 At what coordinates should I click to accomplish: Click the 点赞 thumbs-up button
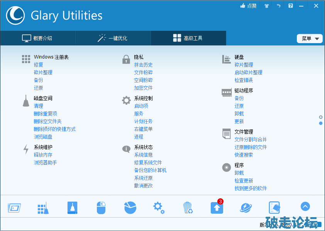coord(248,6)
